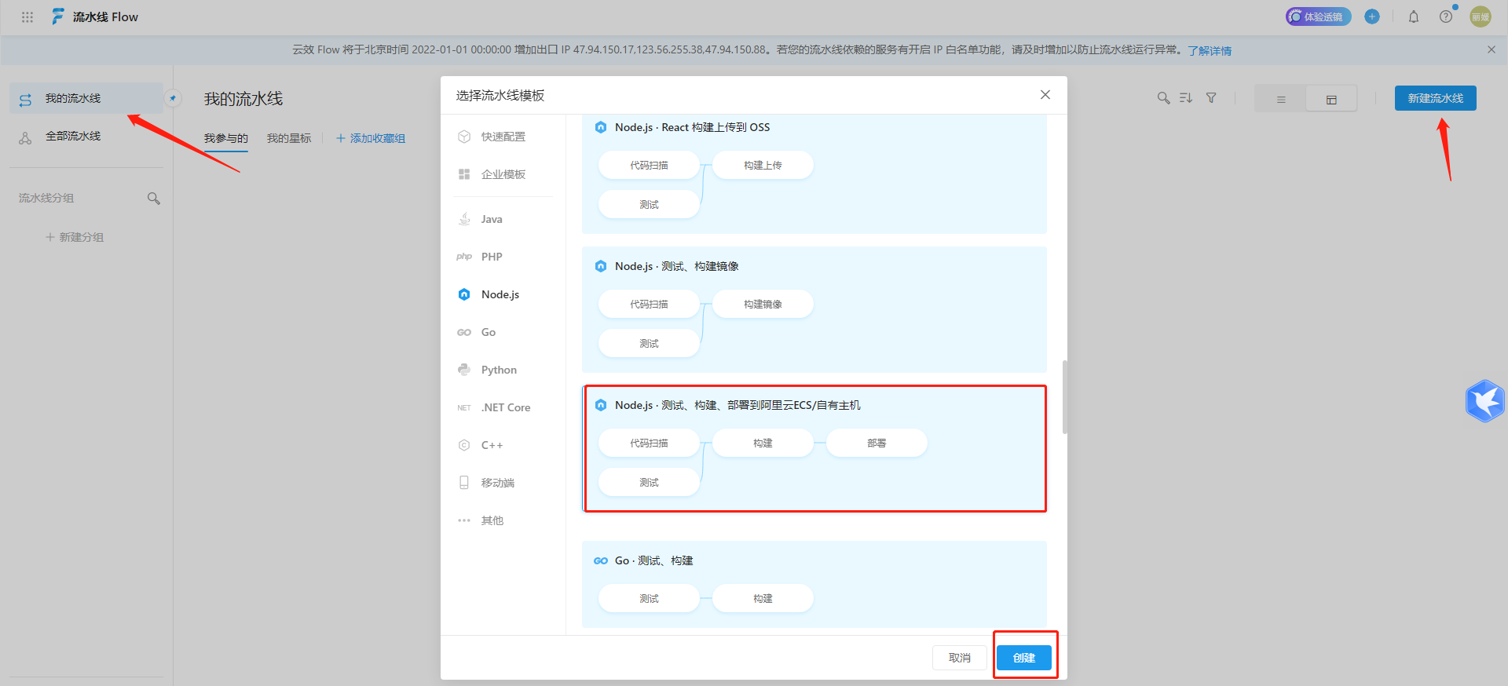Switch to 我的星标 tab
The height and width of the screenshot is (686, 1508).
click(289, 138)
